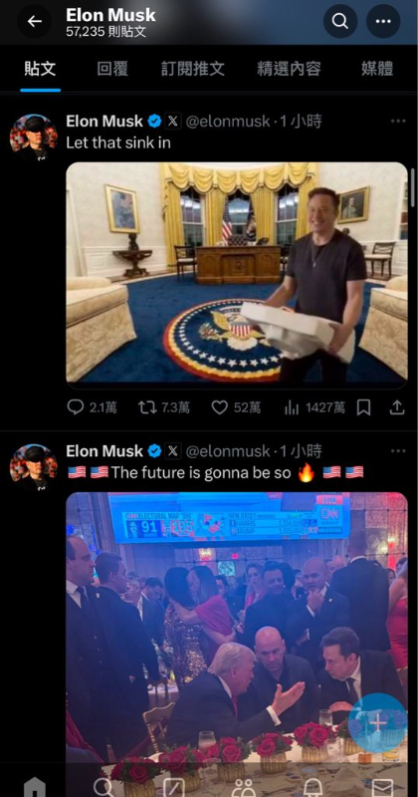Screen dimensions: 418x797
Task: Tap the back arrow icon
Action: (35, 21)
